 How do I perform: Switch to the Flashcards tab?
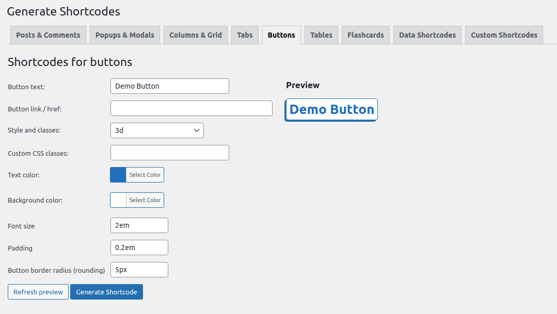pos(365,35)
